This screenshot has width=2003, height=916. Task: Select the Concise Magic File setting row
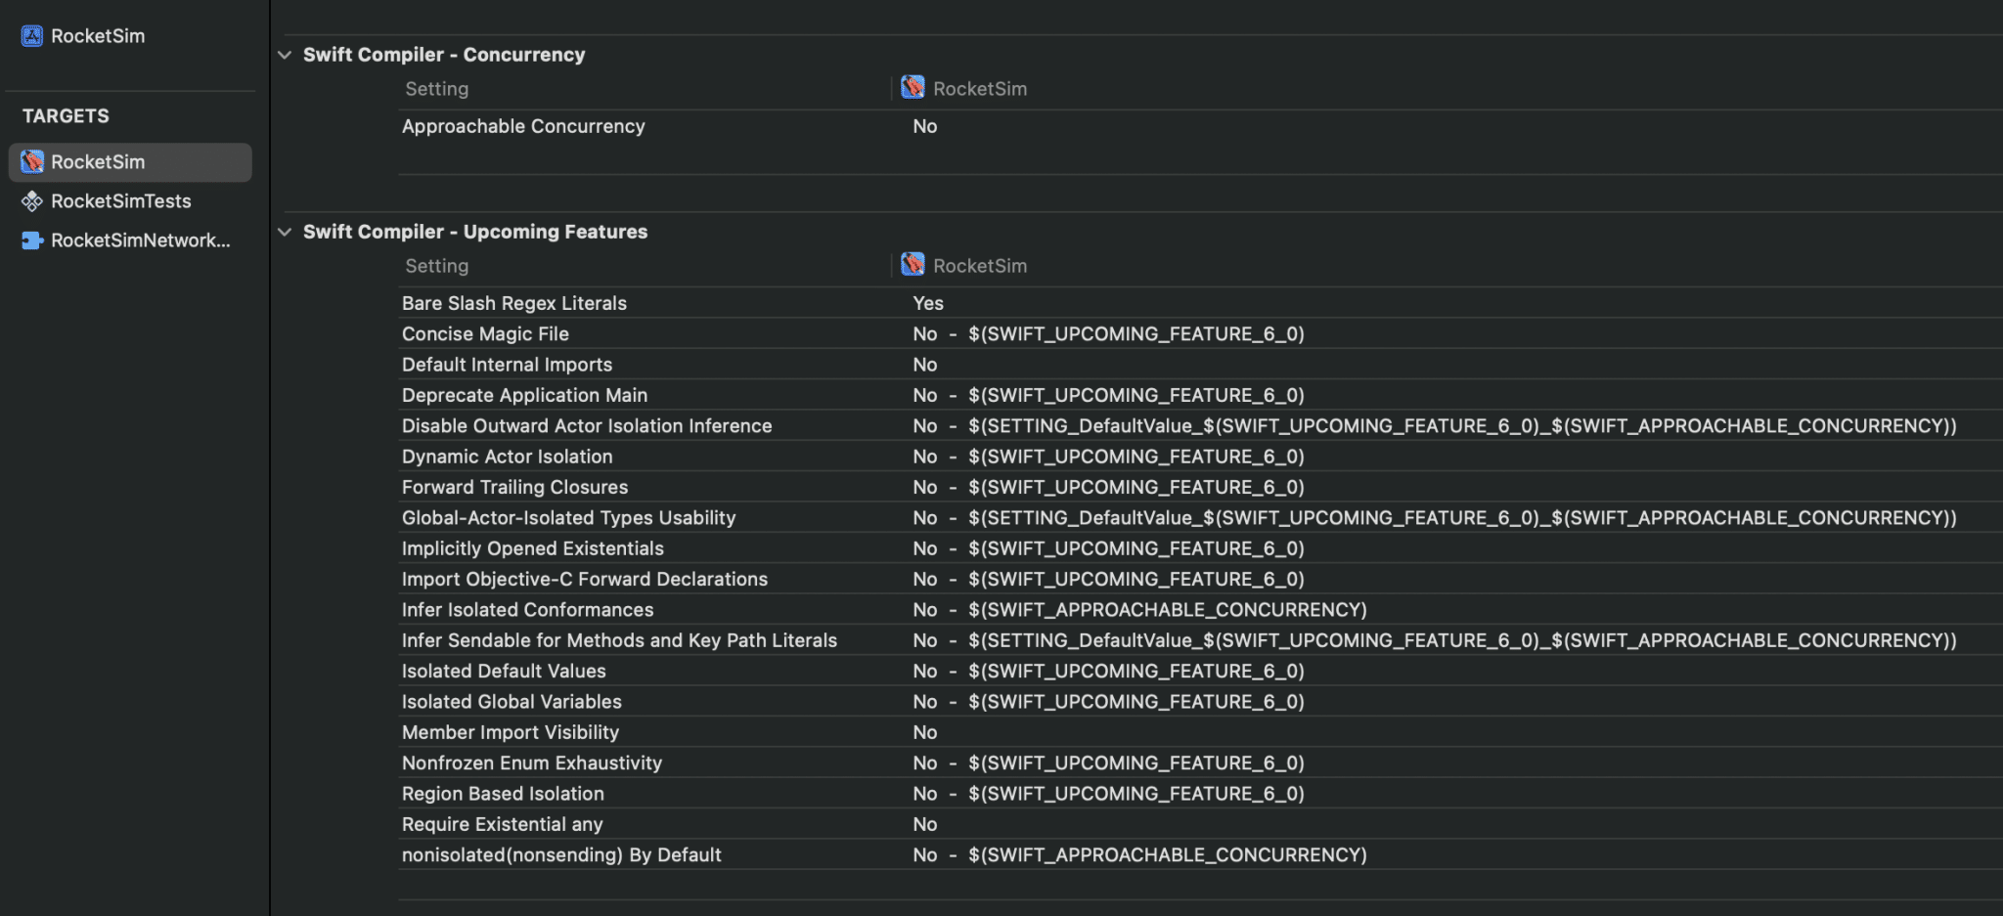pos(485,334)
